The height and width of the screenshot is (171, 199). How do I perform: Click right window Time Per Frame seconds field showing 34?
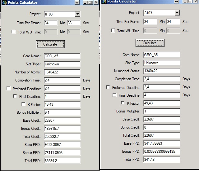click(x=173, y=22)
